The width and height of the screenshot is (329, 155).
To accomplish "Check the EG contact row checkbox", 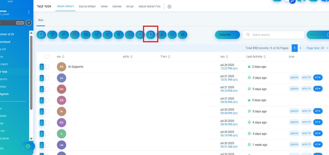I will click(x=47, y=123).
